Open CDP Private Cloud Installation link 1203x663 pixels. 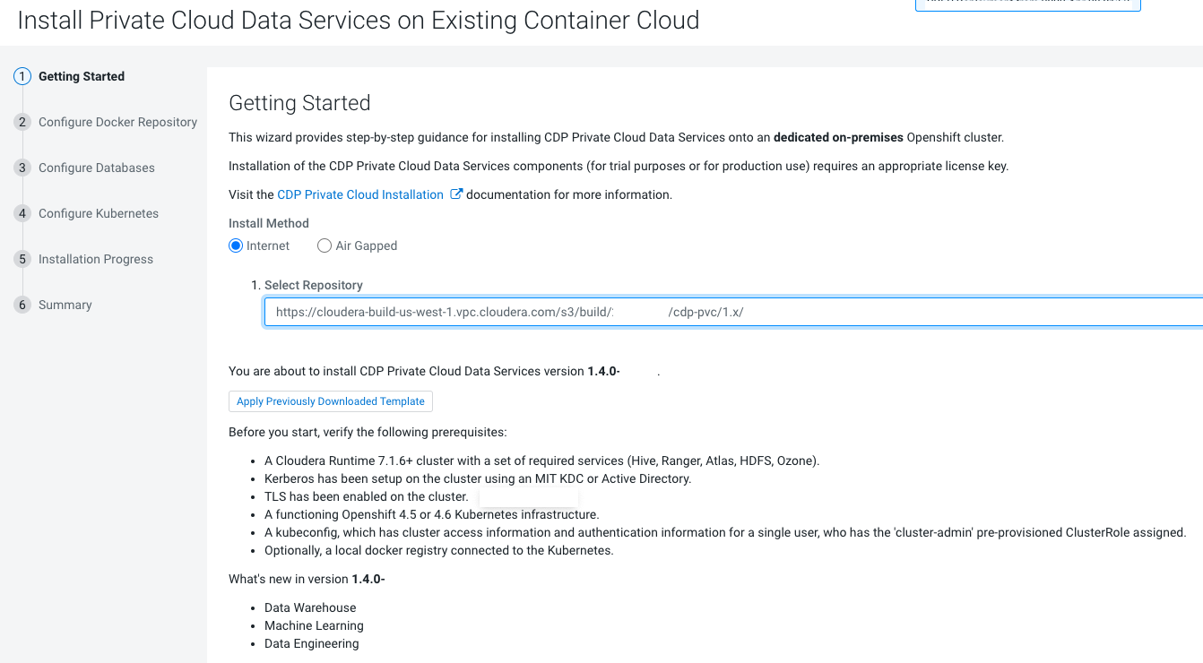coord(360,194)
